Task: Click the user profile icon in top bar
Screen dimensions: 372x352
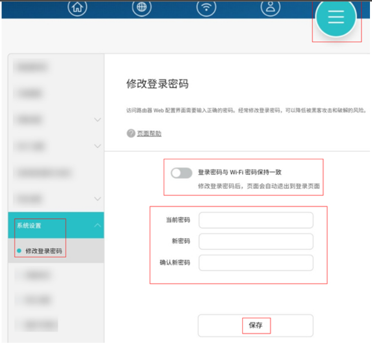Action: (x=270, y=8)
